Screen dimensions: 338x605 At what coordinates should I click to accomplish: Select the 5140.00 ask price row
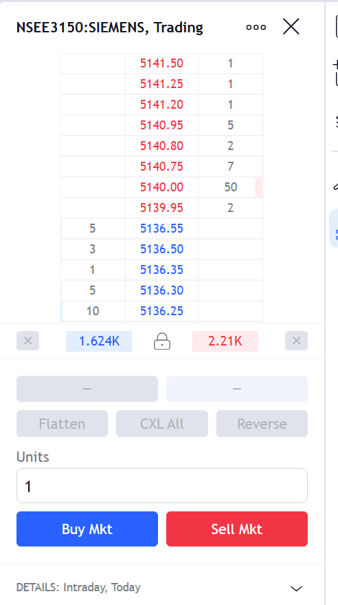(161, 187)
